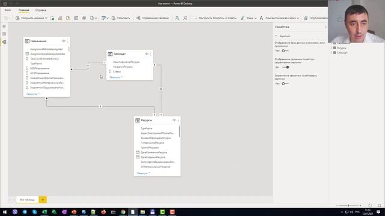Viewport: 385px width, 216px height.
Task: Collapse the Свойства pane with its arrow
Action: point(325,27)
